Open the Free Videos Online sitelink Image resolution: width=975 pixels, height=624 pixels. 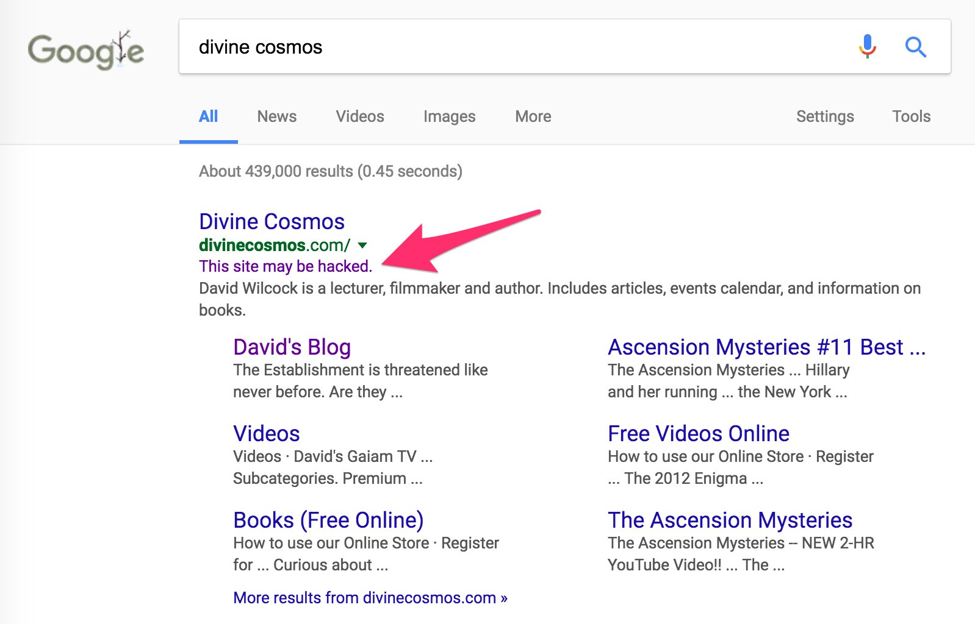tap(699, 433)
